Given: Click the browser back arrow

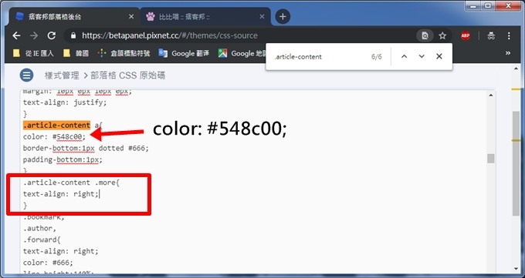Looking at the screenshot, I should point(16,35).
